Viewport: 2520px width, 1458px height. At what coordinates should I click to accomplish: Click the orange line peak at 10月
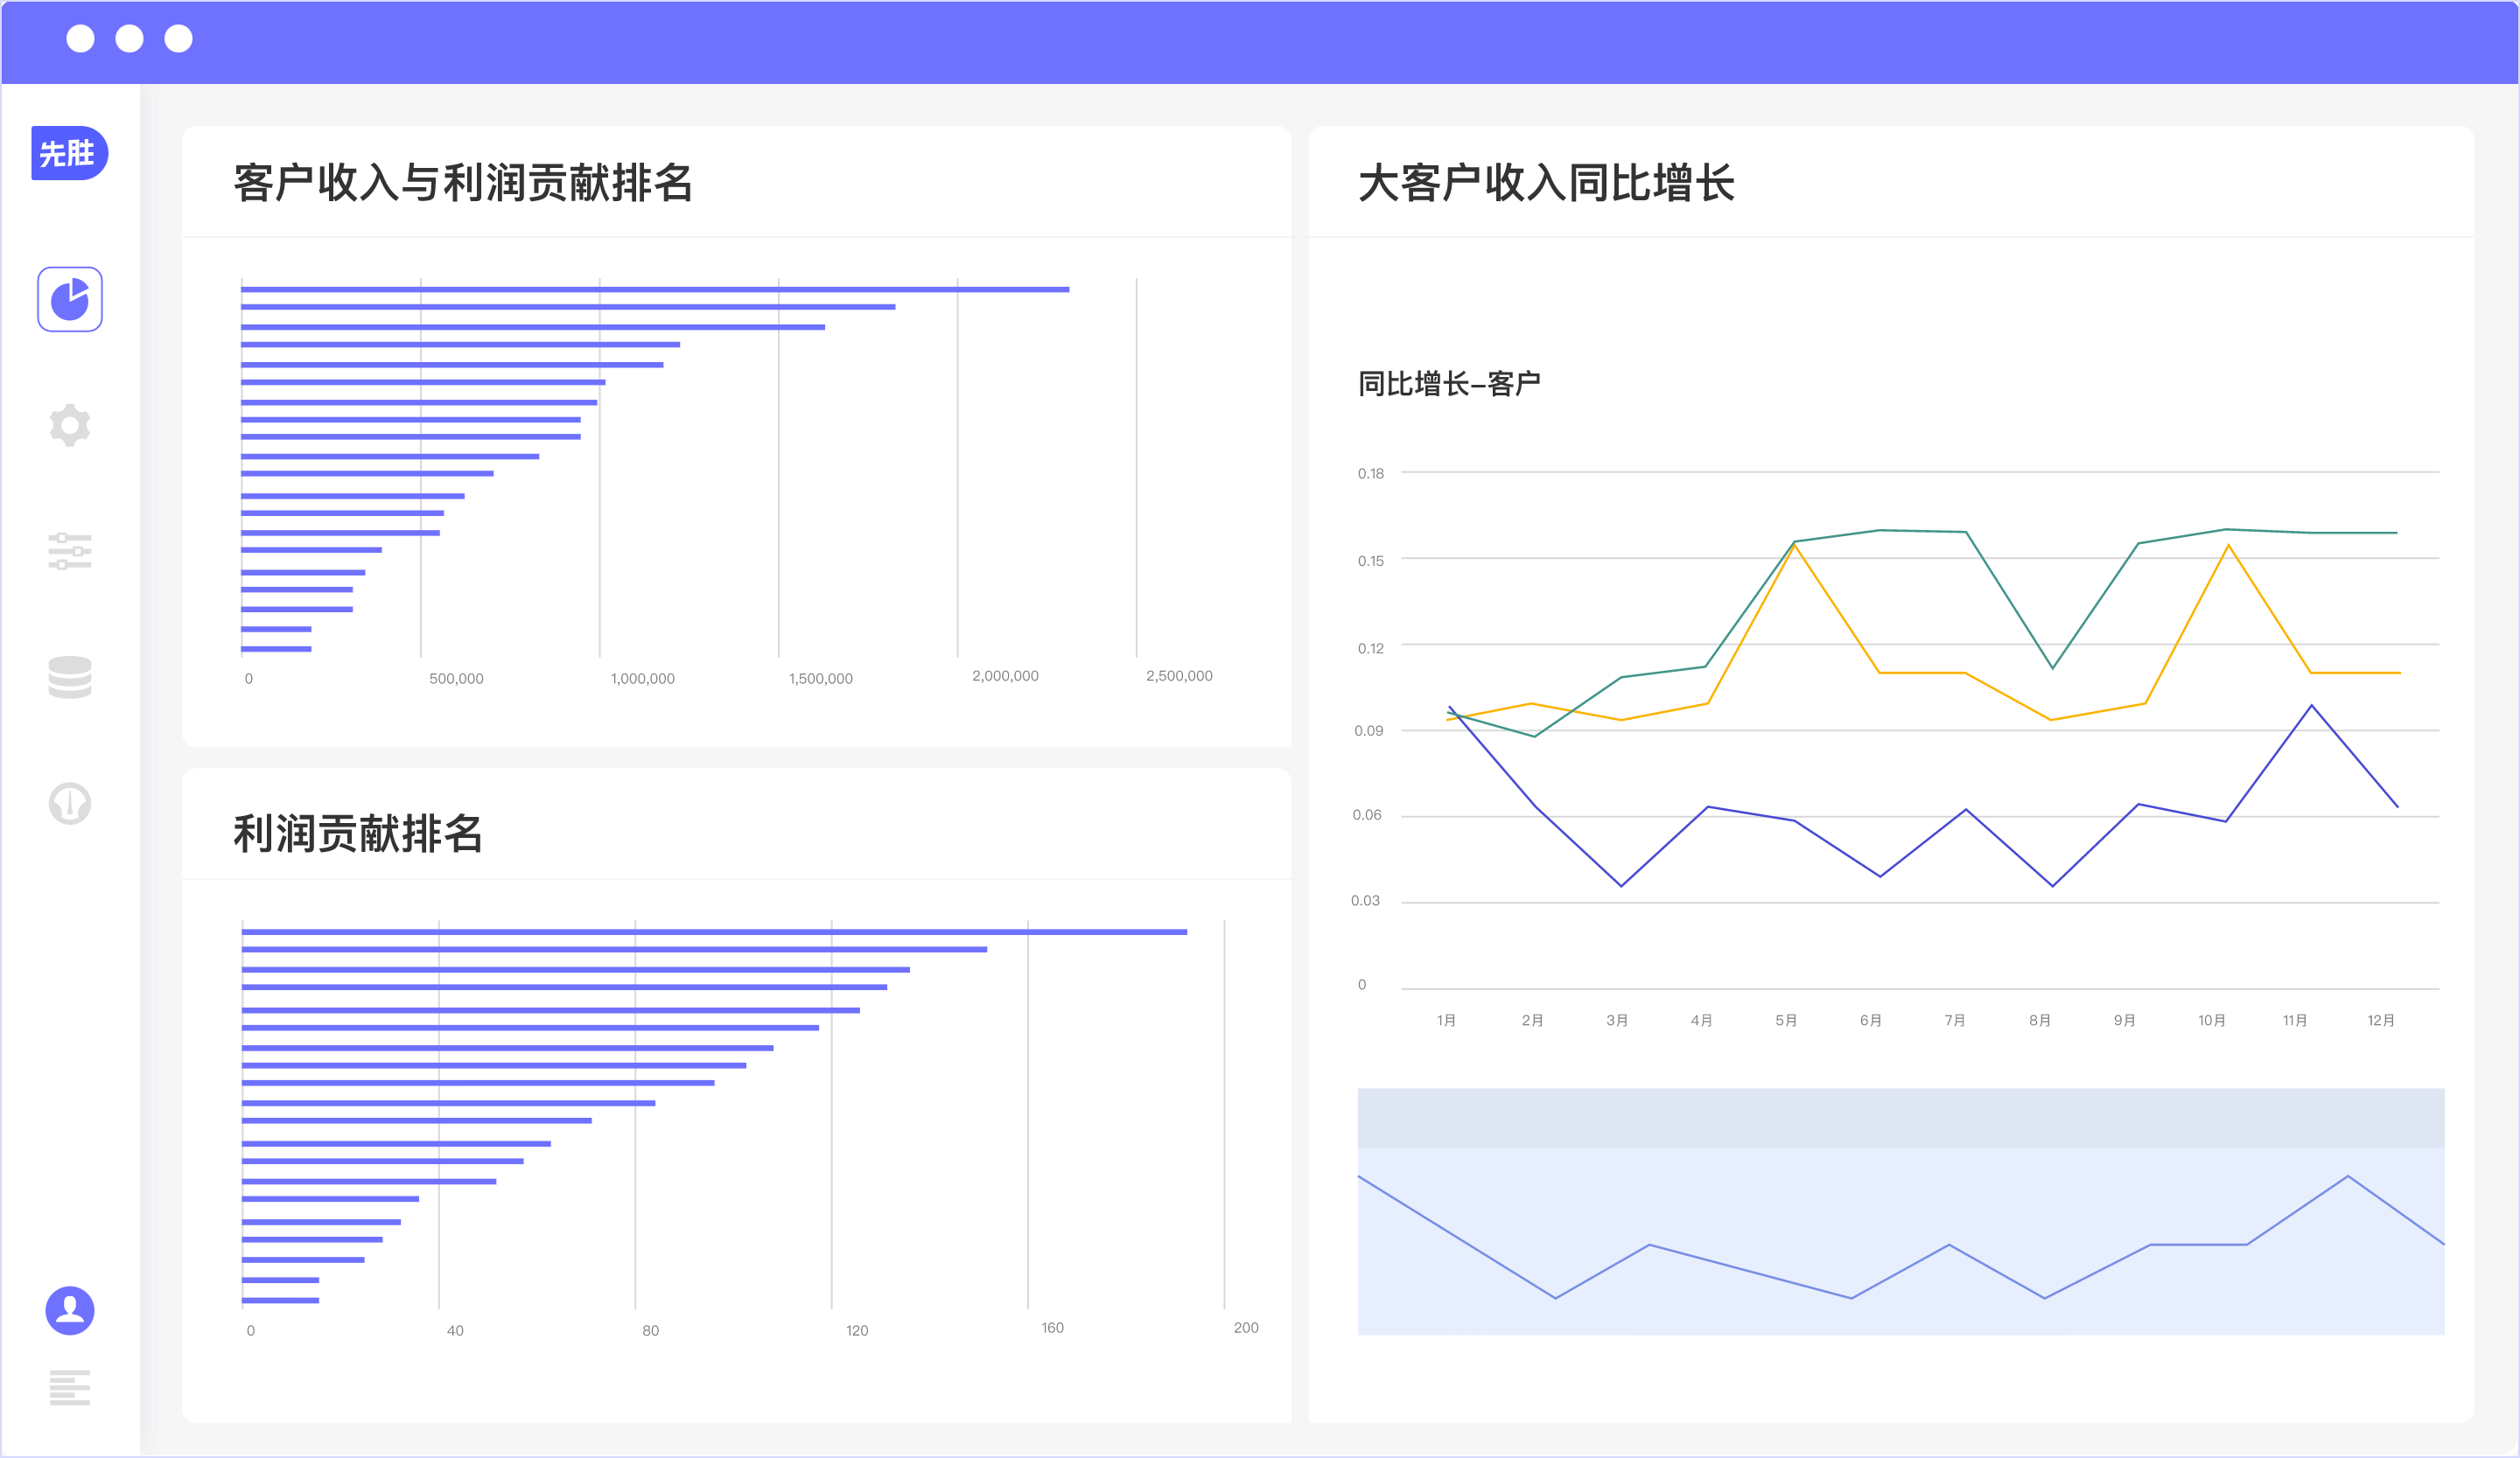click(x=2228, y=546)
